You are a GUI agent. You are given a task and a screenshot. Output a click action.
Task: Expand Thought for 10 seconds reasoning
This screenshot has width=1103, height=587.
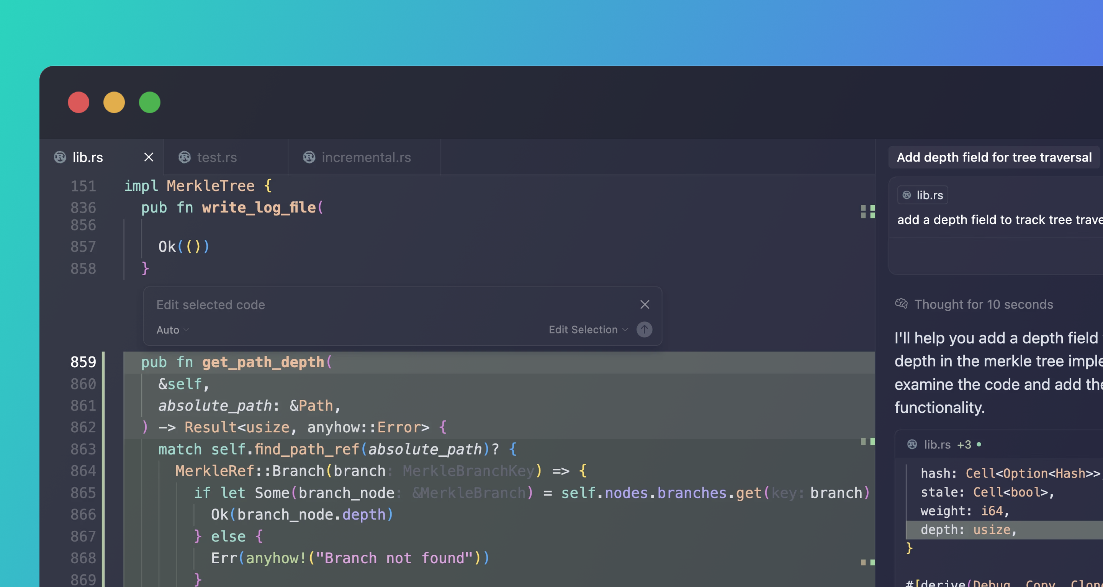pos(983,304)
